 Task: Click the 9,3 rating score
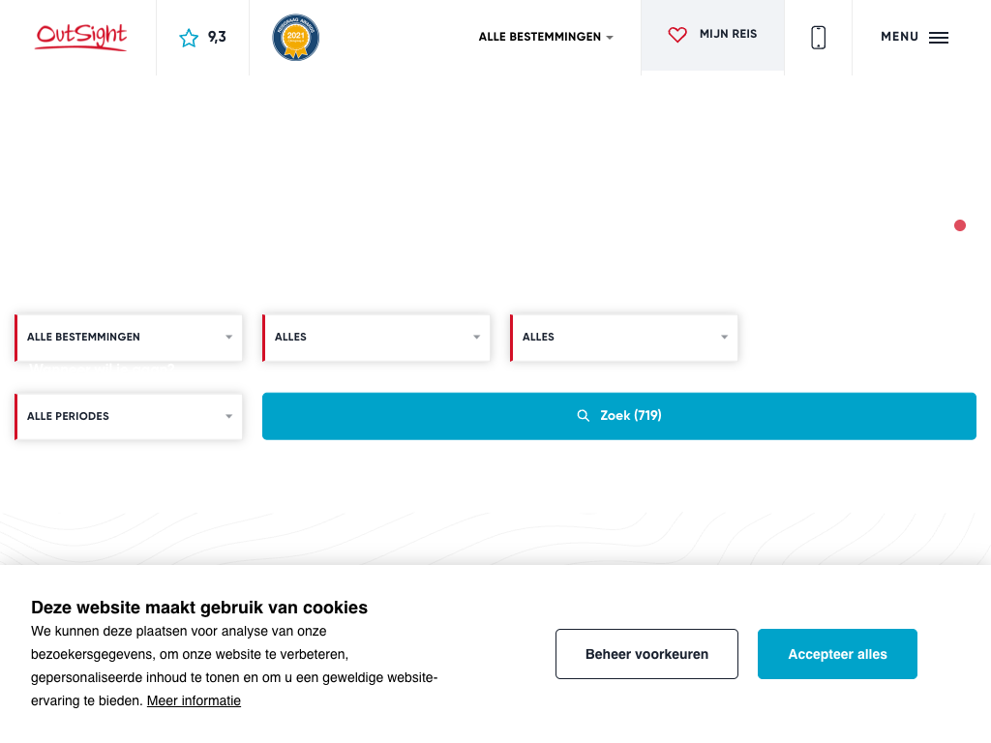point(217,38)
